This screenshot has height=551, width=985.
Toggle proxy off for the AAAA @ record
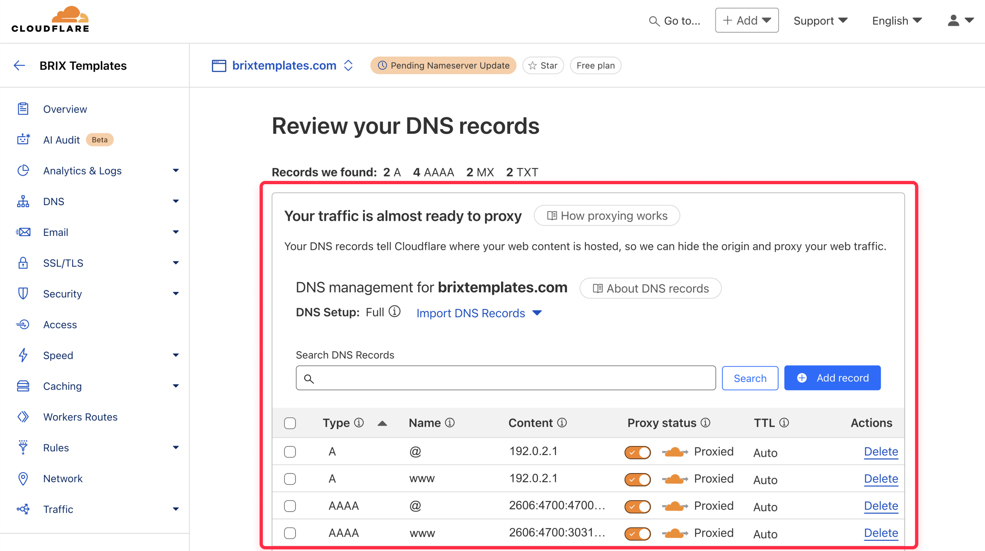[x=637, y=506]
